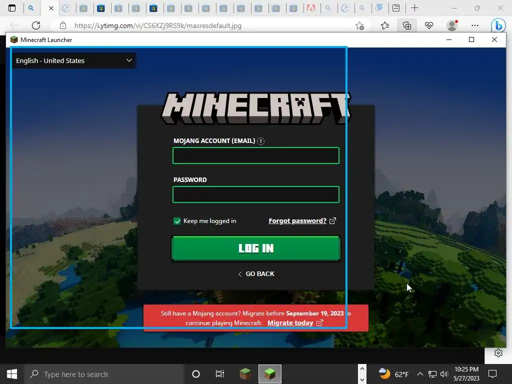Open Edge Collections panel
This screenshot has height=384, width=512.
click(x=407, y=25)
